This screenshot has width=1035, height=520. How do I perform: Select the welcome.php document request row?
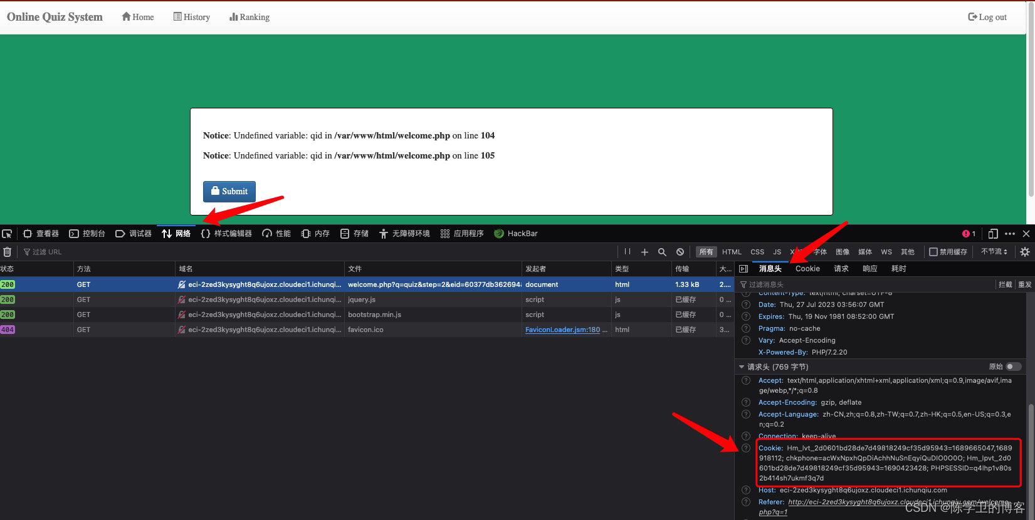367,284
